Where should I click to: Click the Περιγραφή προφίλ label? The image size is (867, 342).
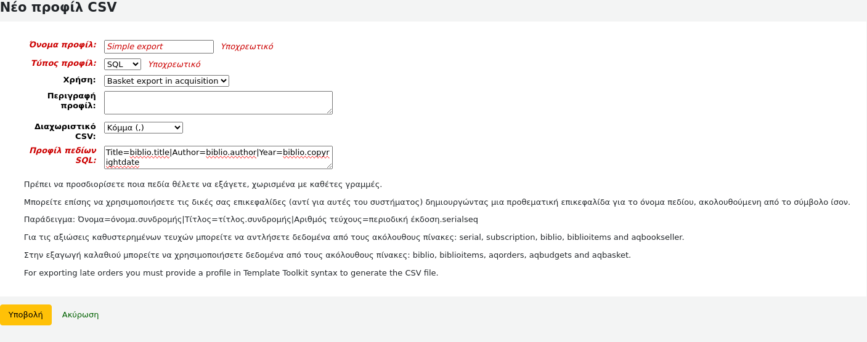pos(71,100)
